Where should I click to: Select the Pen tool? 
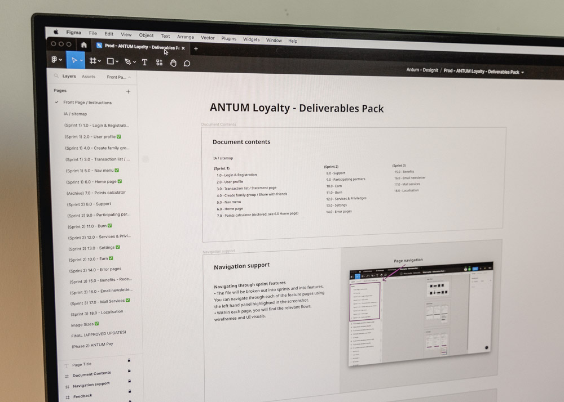[127, 62]
